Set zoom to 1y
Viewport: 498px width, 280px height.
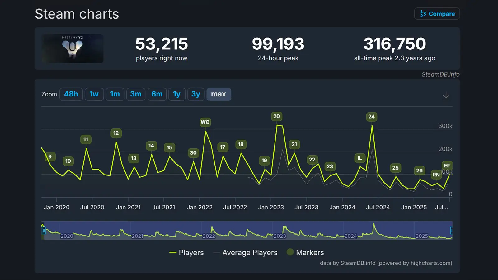[177, 94]
